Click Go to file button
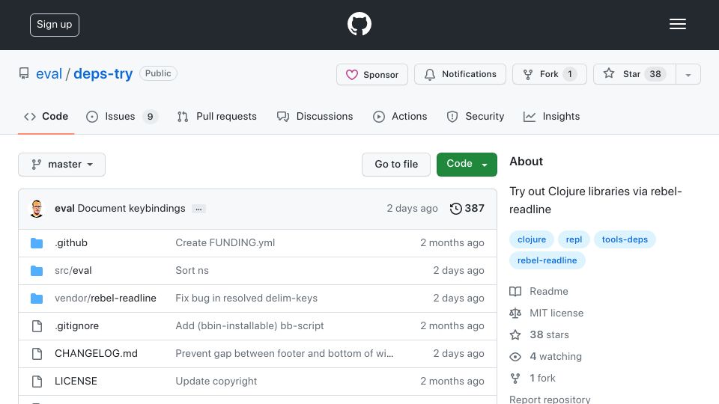Image resolution: width=719 pixels, height=404 pixels. click(x=396, y=165)
